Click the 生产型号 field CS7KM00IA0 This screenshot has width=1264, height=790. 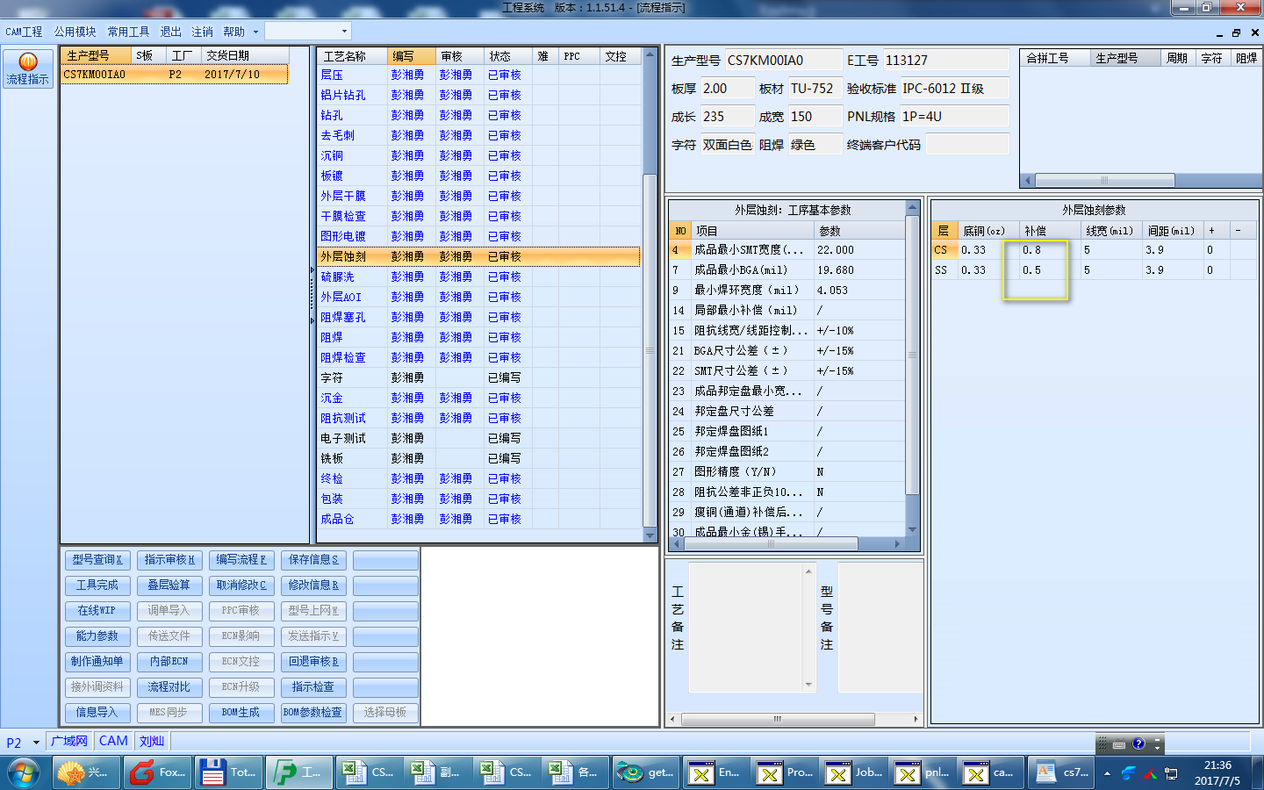coord(782,61)
